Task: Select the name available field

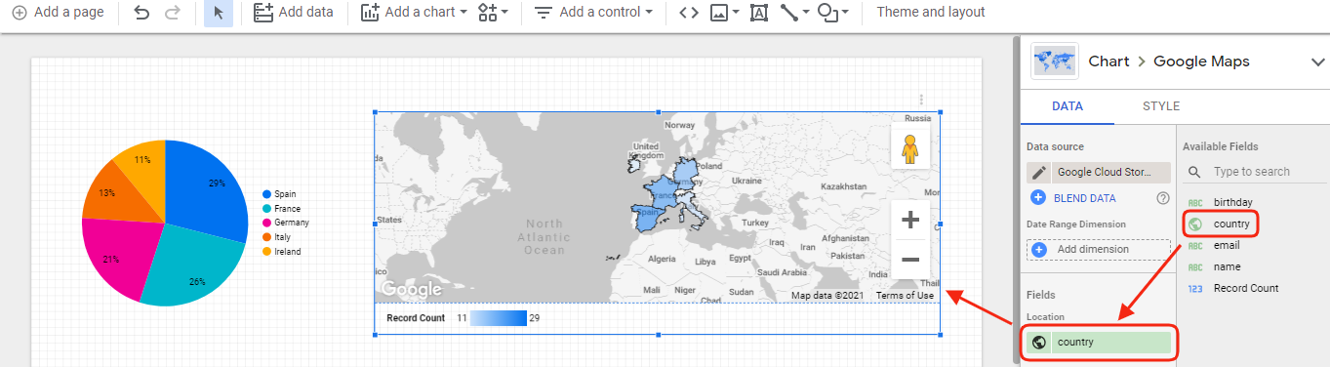Action: click(1227, 266)
